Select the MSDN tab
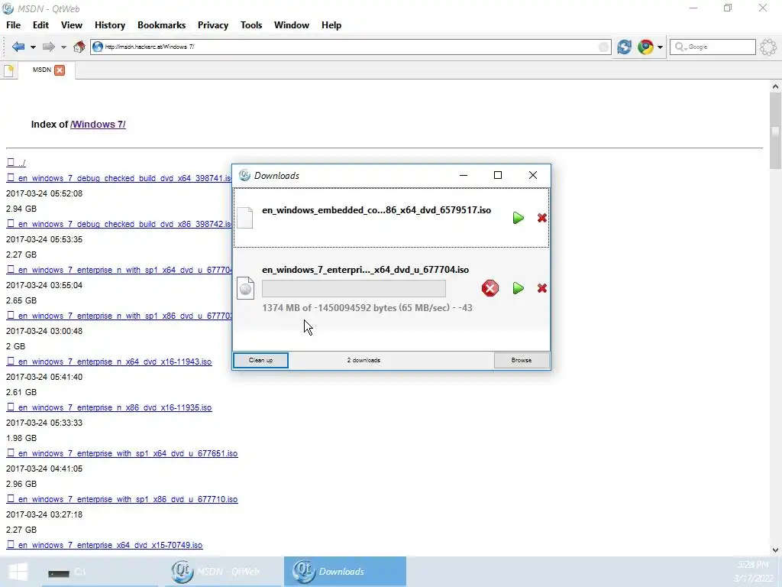The image size is (782, 587). (47, 70)
